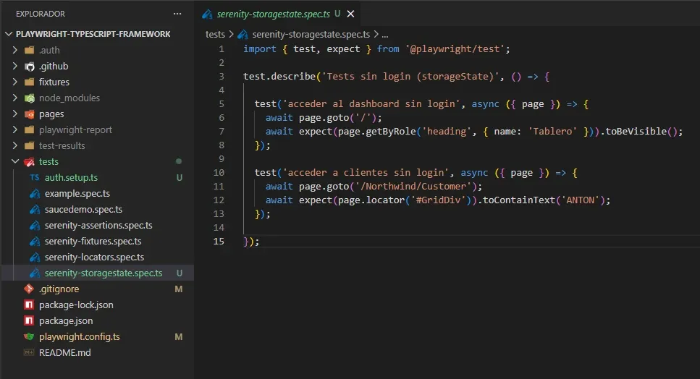Click the fixtures folder icon
Screen dimensions: 700x379
[30, 82]
